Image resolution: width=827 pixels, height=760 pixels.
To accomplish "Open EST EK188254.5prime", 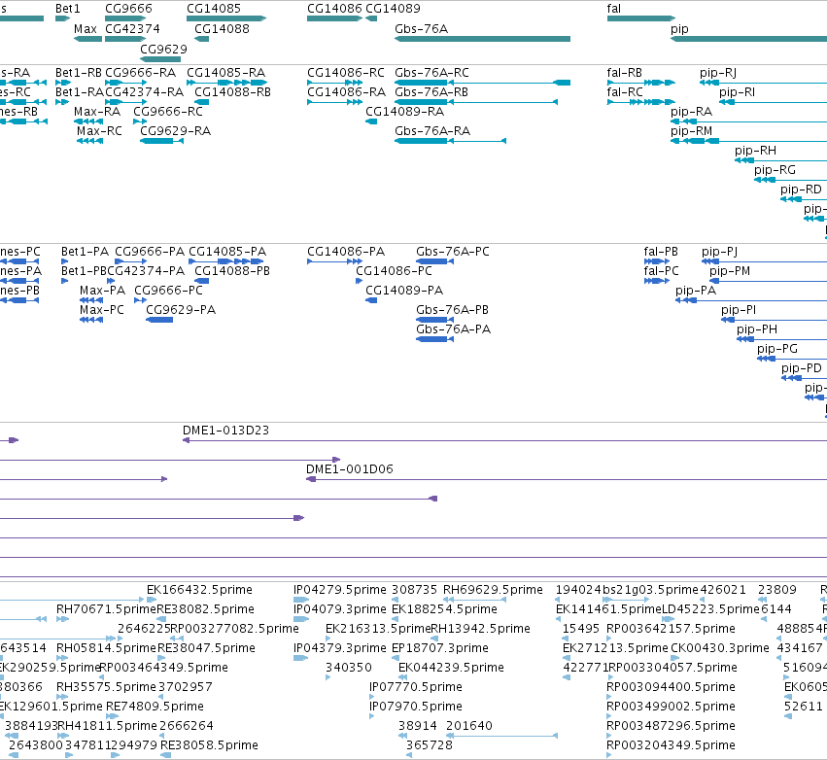I will click(396, 619).
